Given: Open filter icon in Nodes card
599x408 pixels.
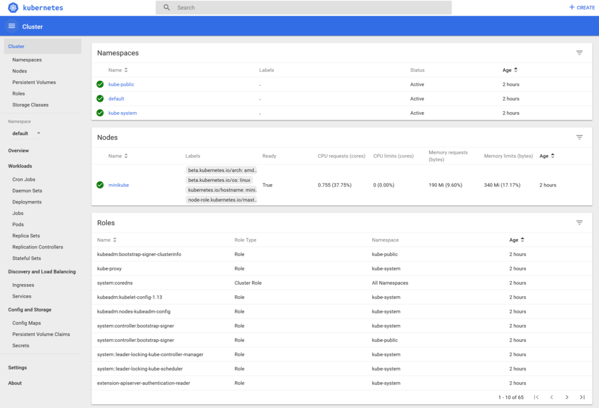Looking at the screenshot, I should coord(579,137).
